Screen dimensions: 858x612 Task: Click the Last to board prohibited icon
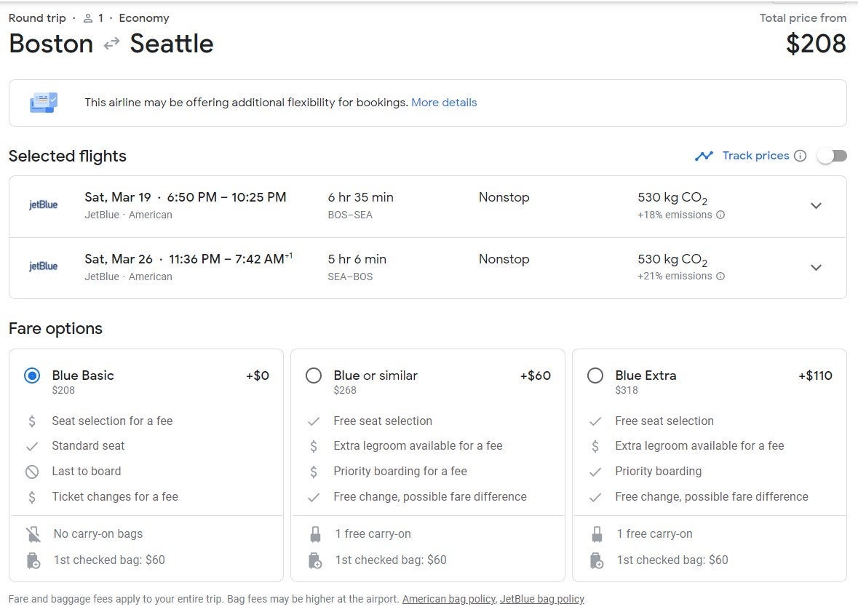tap(32, 472)
